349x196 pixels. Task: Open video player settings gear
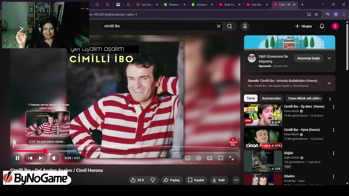point(199,158)
